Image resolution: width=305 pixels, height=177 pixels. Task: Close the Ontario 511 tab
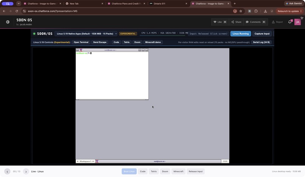point(186,3)
